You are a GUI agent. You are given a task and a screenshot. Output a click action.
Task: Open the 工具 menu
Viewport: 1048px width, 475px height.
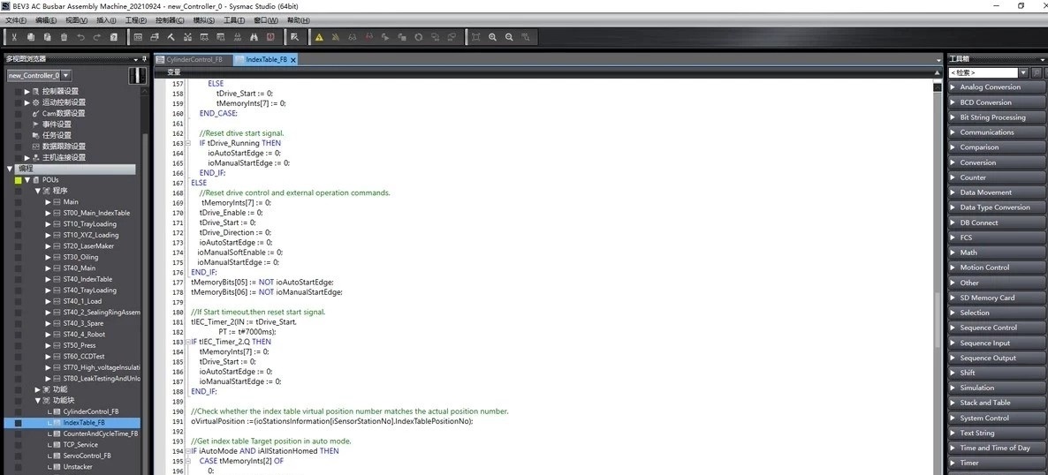[x=234, y=20]
